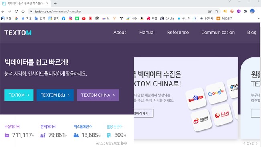Select the TEXTOM browser tab
261x147 pixels.
[25, 4]
